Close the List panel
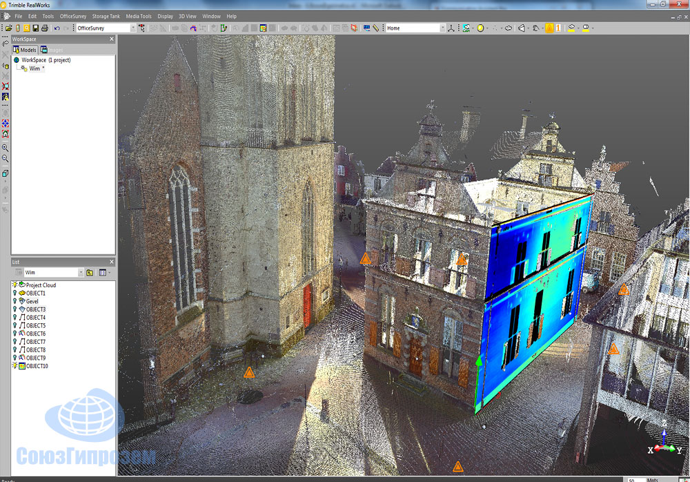 pos(112,262)
